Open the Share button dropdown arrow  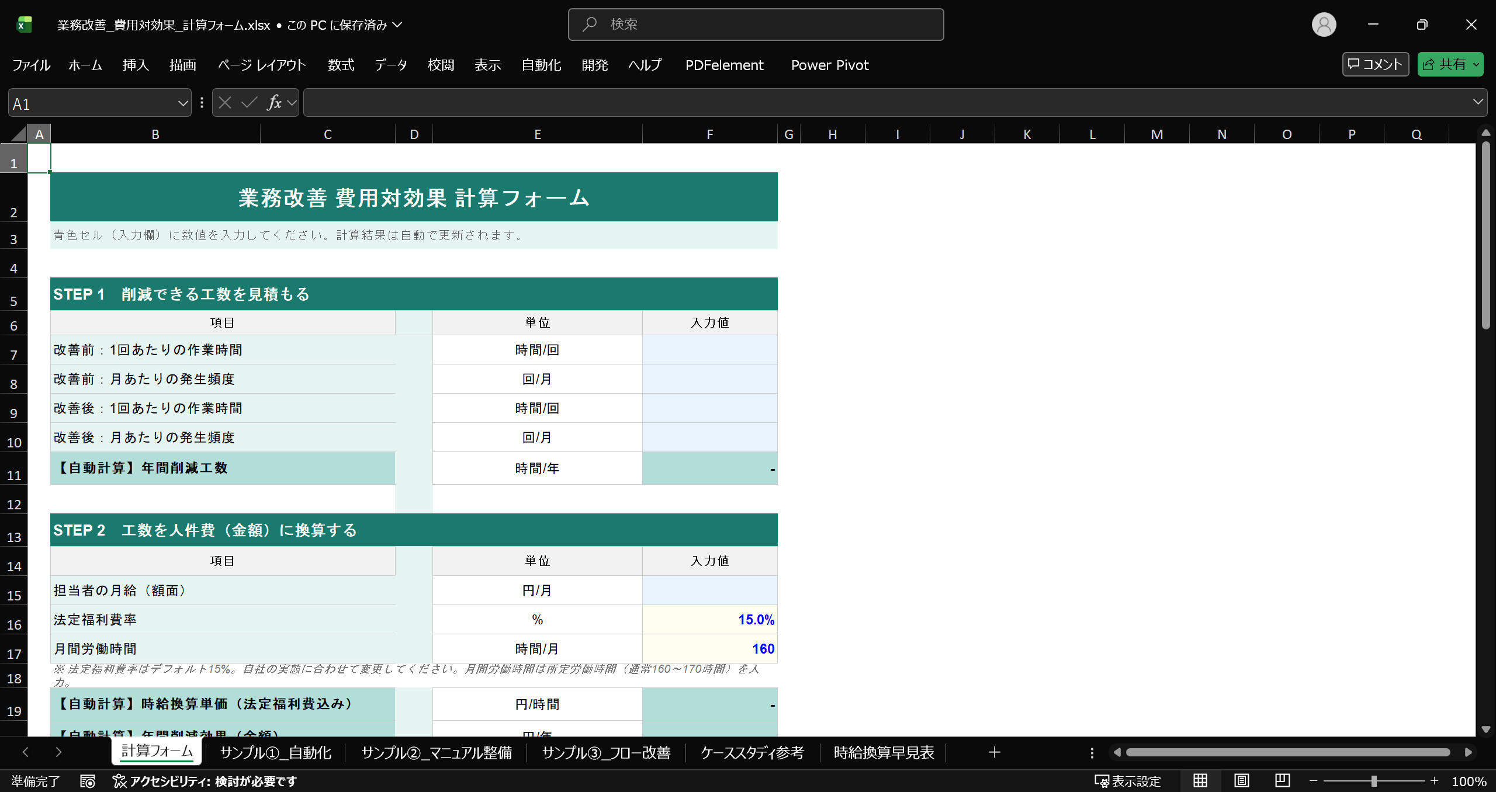1476,64
